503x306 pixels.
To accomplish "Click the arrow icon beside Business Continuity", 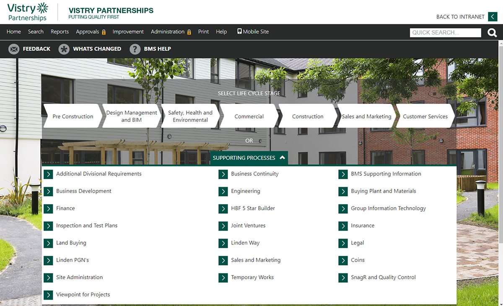I will 223,174.
